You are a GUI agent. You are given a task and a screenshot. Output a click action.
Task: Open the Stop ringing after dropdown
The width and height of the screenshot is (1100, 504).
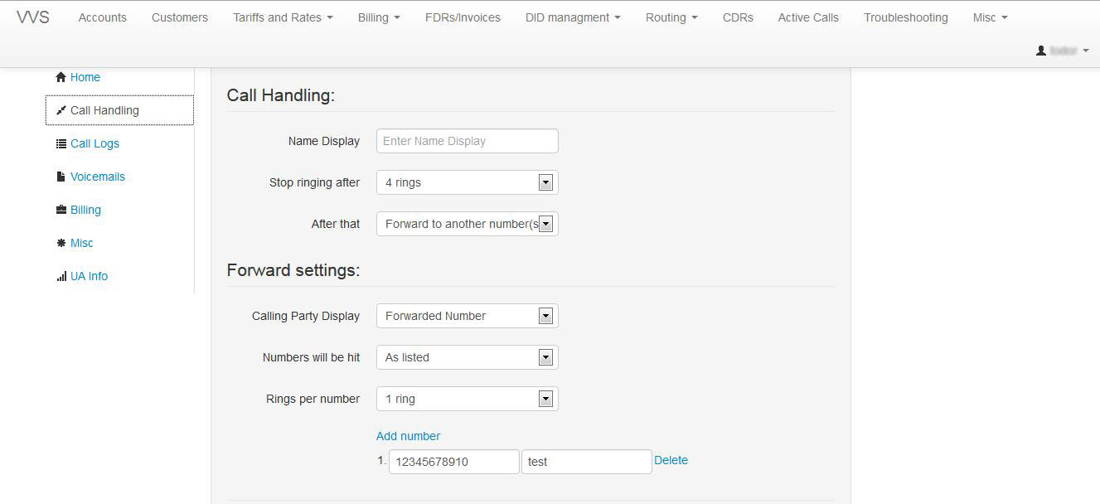[x=467, y=182]
